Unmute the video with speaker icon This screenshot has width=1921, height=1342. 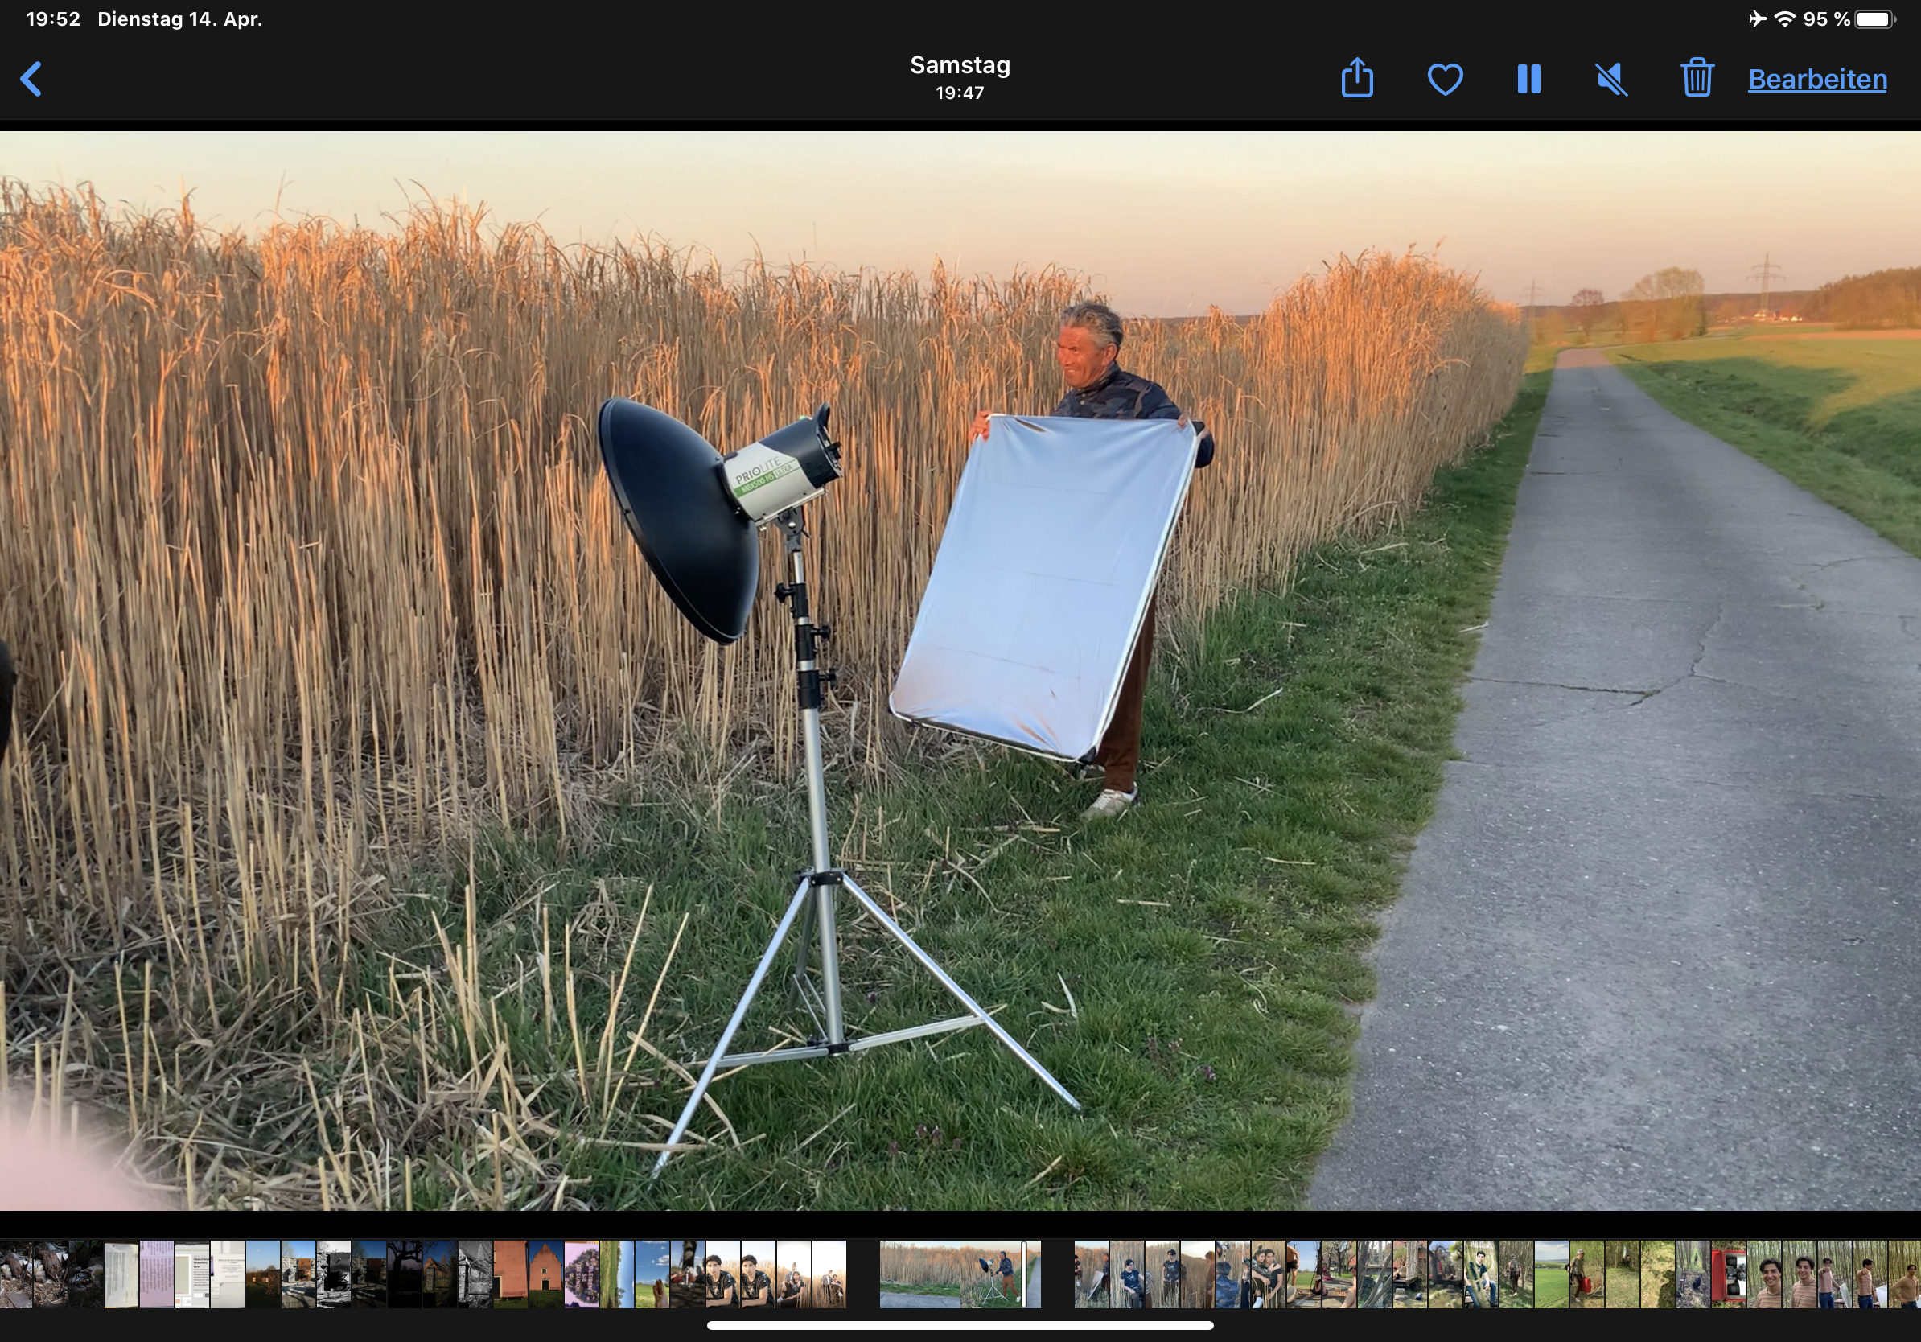pos(1612,80)
